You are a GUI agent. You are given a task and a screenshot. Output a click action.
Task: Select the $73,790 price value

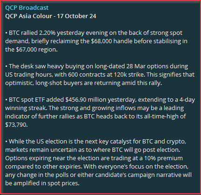[15, 125]
